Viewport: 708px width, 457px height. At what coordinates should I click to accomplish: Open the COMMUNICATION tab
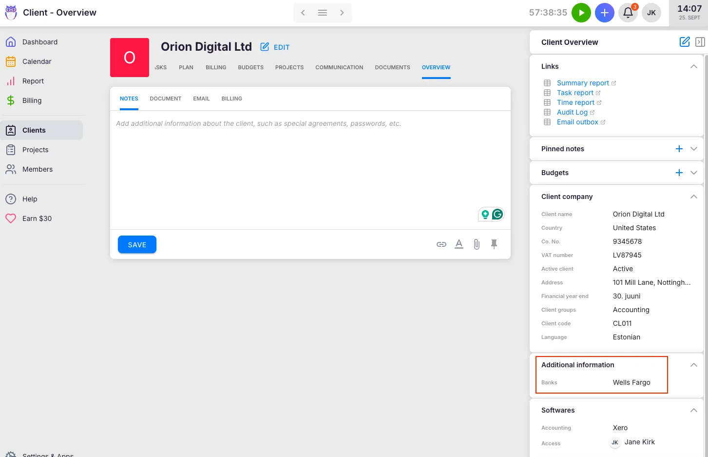pos(339,67)
